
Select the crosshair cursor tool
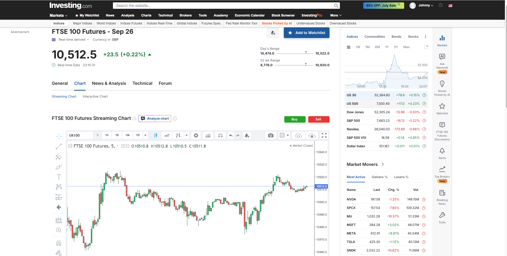(x=59, y=136)
